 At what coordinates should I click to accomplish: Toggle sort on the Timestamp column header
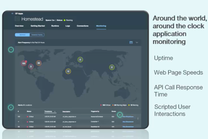(x=50, y=112)
